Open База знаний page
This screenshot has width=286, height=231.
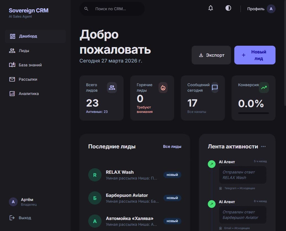(x=35, y=65)
